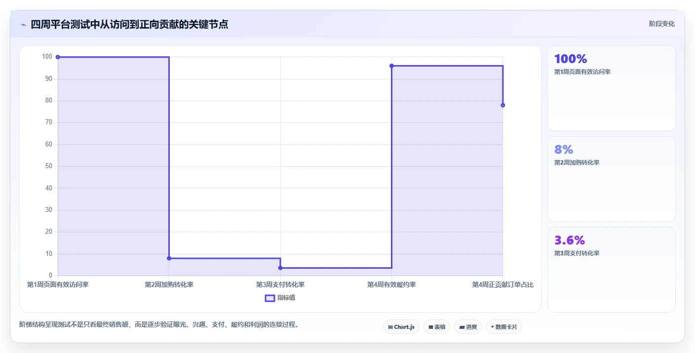
Task: Click the chart title 四周平台测试中从访问到正向贡献的关键节点
Action: [129, 24]
